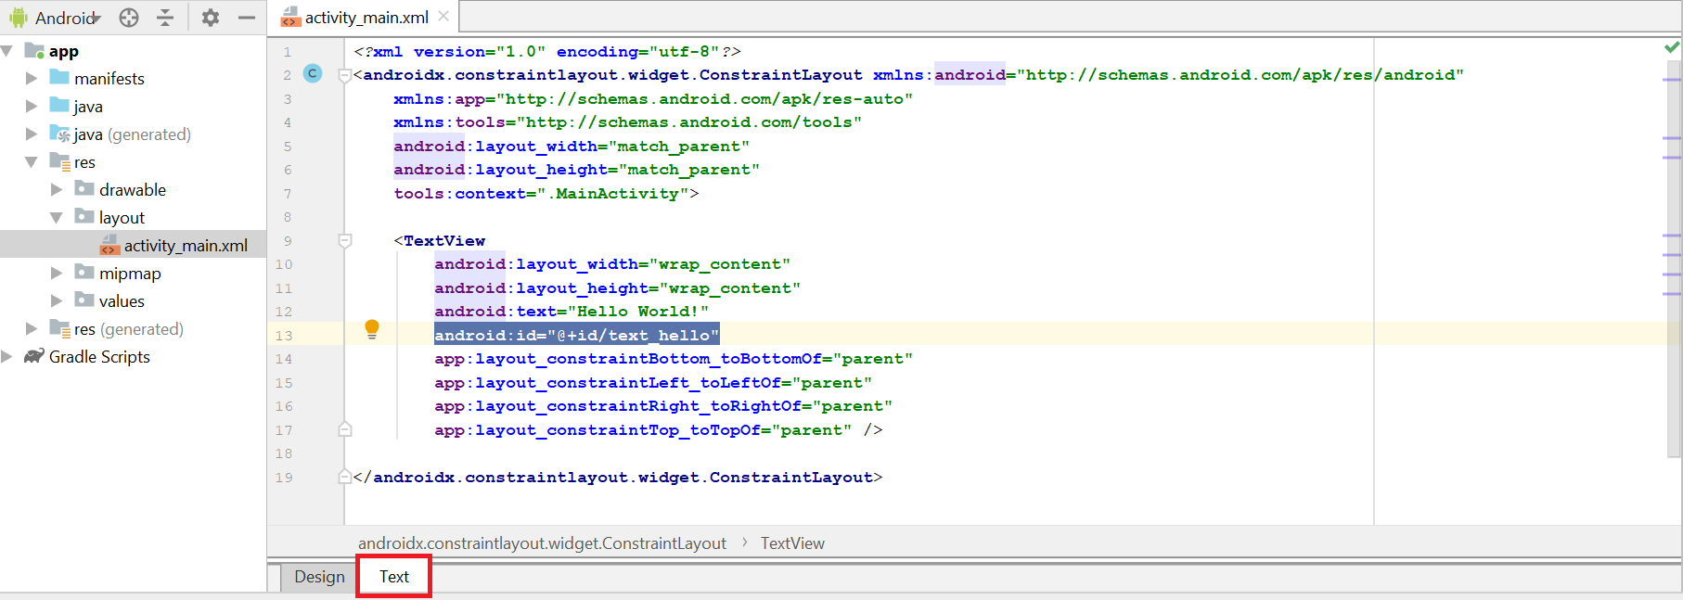Collapse the layout folder arrow
The image size is (1683, 600).
[x=57, y=218]
